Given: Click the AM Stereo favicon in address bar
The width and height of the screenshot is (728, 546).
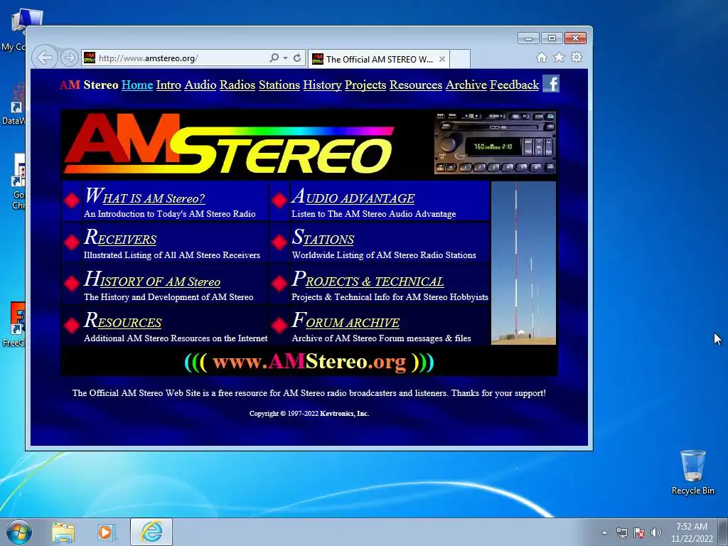Looking at the screenshot, I should (x=89, y=58).
